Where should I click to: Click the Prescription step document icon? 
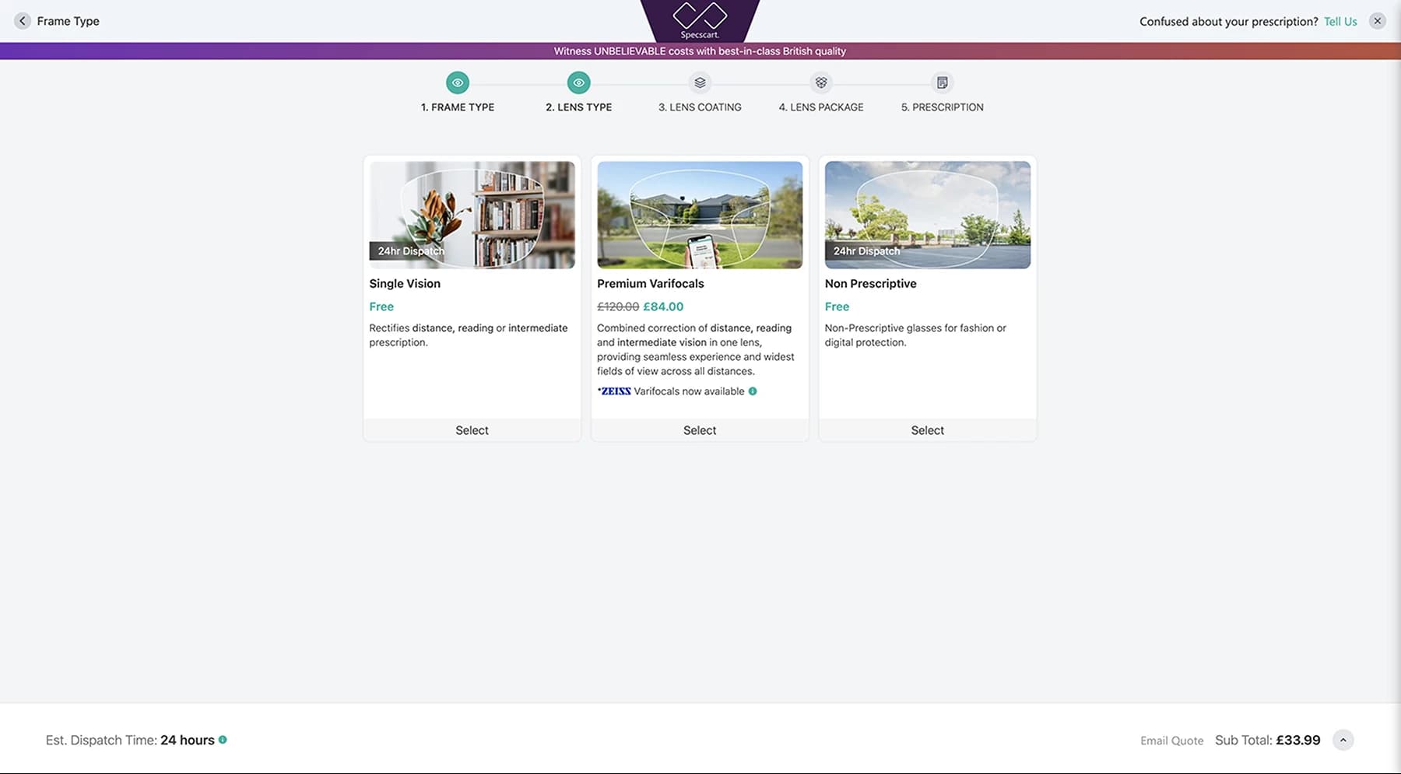pos(942,82)
